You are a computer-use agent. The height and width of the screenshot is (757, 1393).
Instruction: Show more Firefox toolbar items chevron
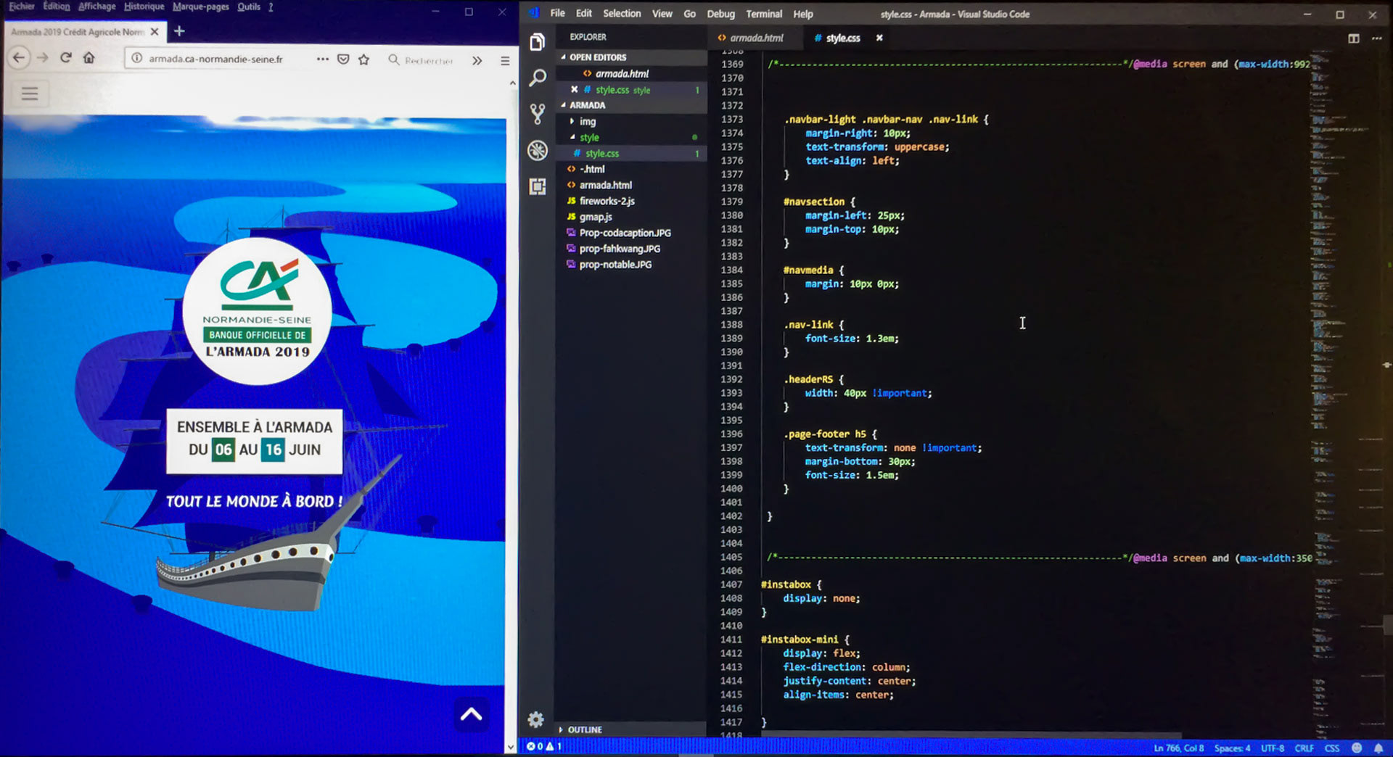(477, 60)
